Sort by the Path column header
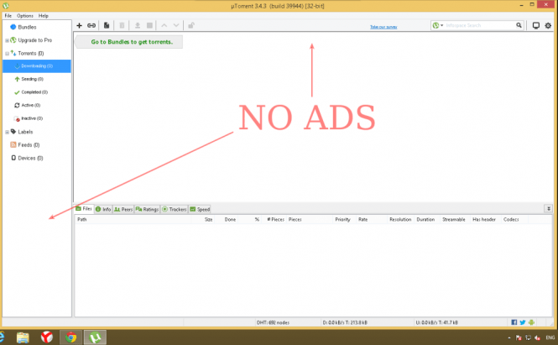The image size is (558, 345). click(82, 219)
